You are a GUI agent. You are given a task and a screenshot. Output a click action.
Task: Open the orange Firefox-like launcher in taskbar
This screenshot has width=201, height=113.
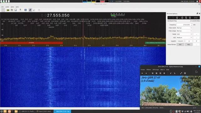[x=9, y=111]
